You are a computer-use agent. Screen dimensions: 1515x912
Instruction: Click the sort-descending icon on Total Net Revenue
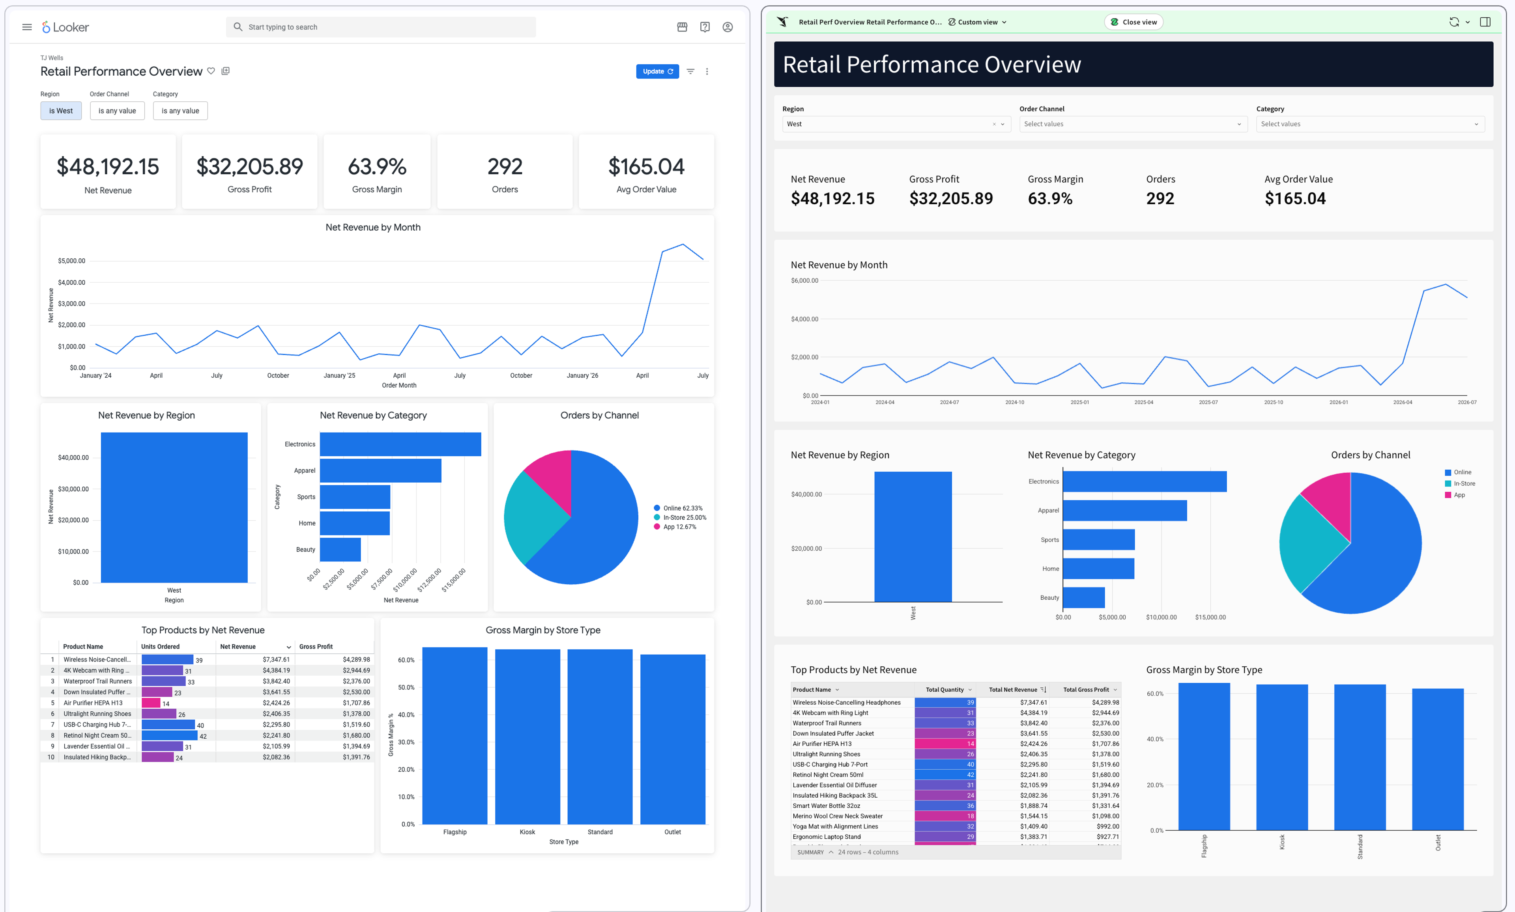click(1043, 690)
